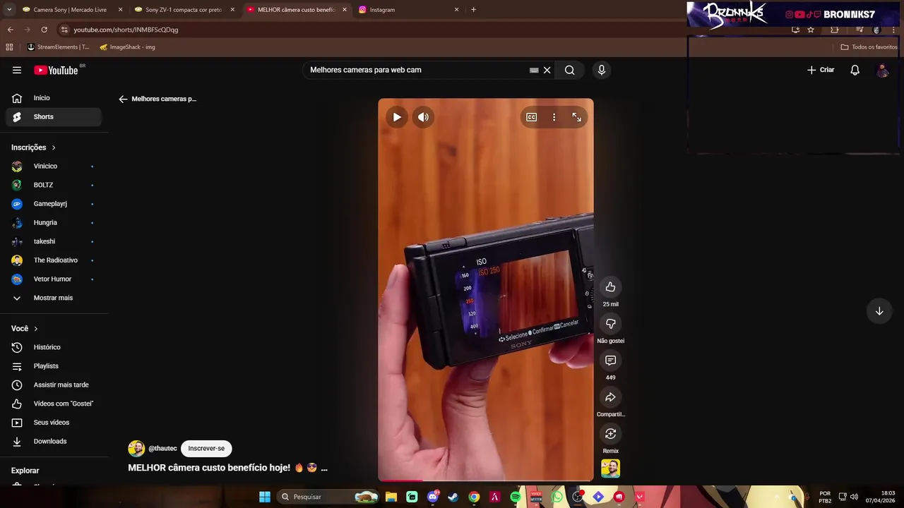Switch to Sony ZV-1 compacta tab
Screen dimensions: 904x508
point(184,10)
